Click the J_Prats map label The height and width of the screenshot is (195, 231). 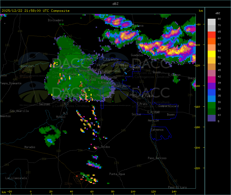142,104
